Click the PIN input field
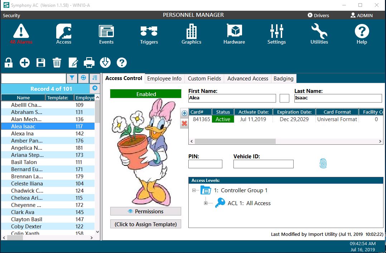The width and height of the screenshot is (386, 253). click(205, 164)
